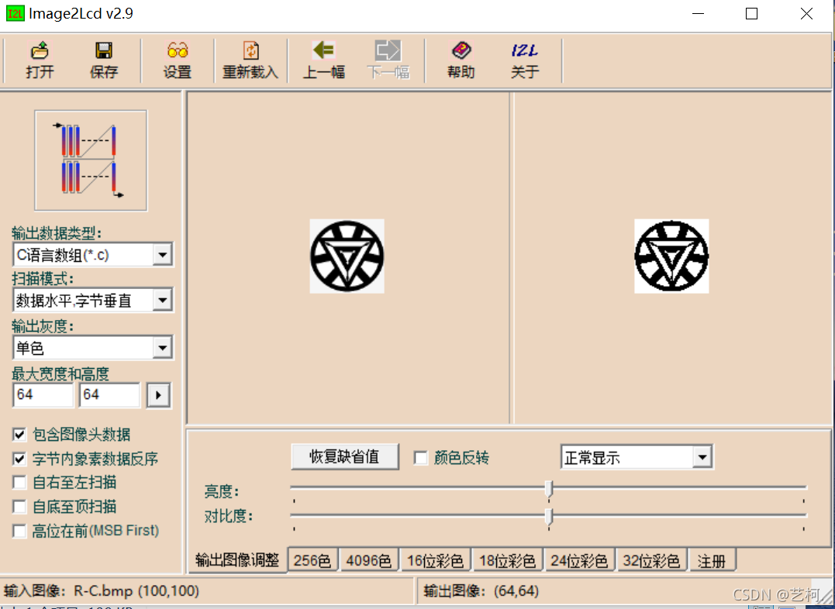Click the input image preview on the left
The height and width of the screenshot is (609, 835).
(347, 256)
